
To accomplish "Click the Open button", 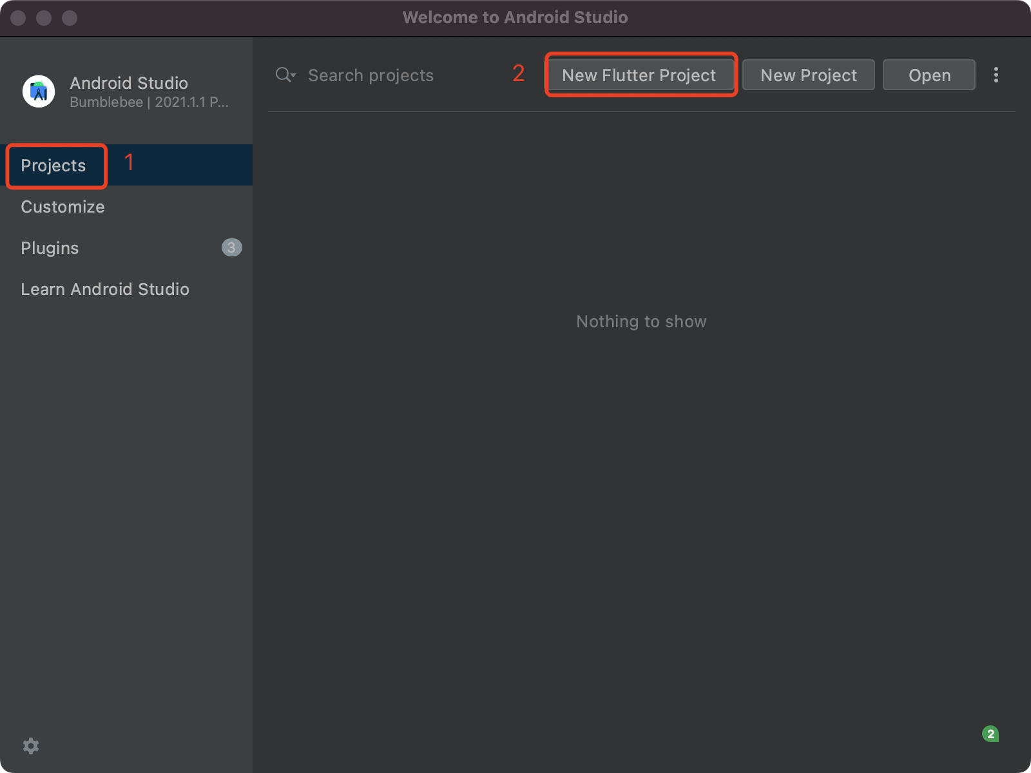I will pos(929,75).
